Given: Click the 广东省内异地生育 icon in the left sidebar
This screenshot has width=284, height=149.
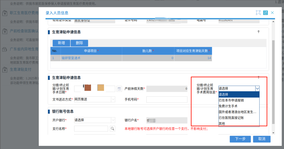Looking at the screenshot, I should (5, 49).
